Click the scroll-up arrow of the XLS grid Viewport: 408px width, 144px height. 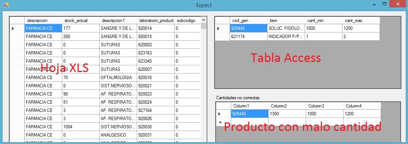pos(204,20)
